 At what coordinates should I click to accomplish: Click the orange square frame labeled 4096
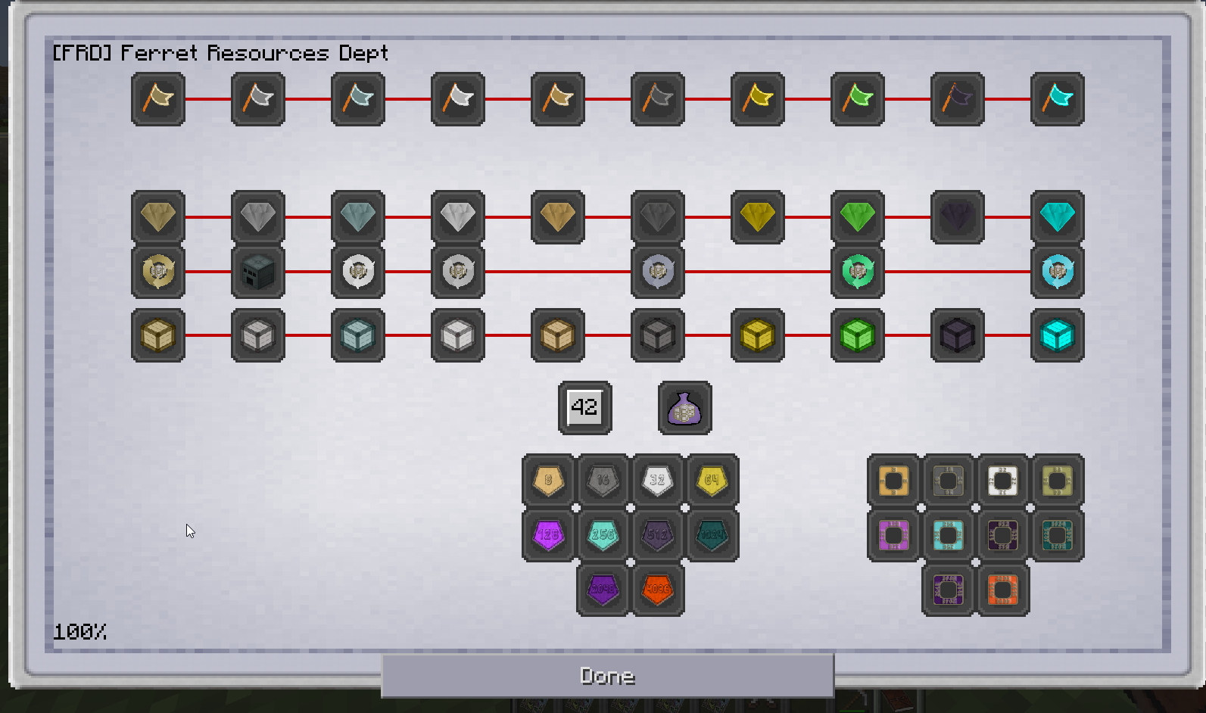click(1003, 590)
